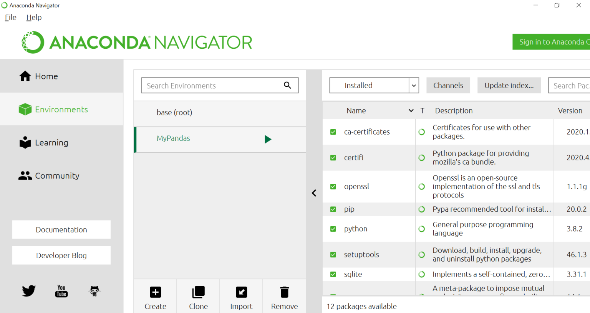Select the base (root) environment
This screenshot has width=590, height=313.
pyautogui.click(x=174, y=112)
